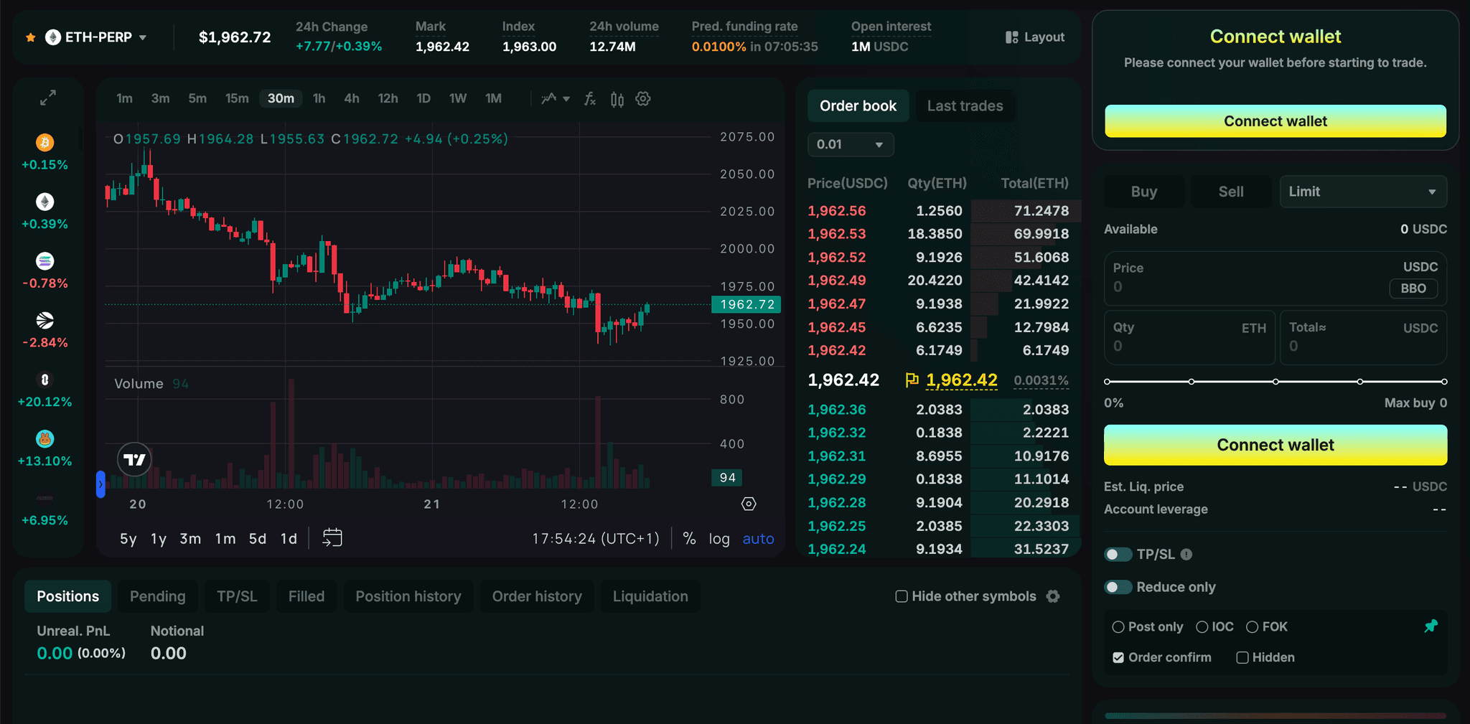Open the chart type selector icon
This screenshot has height=724, width=1470.
549,99
